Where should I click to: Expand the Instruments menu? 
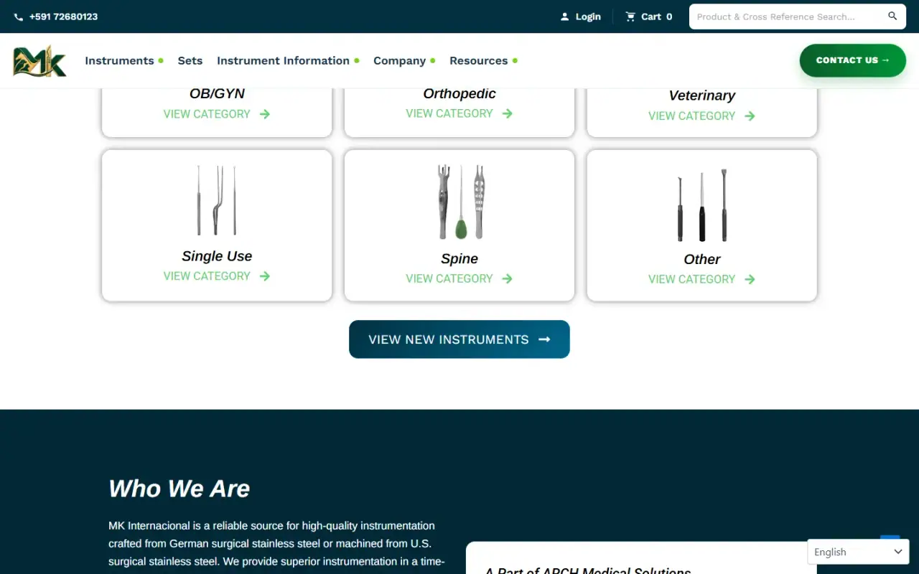tap(124, 61)
